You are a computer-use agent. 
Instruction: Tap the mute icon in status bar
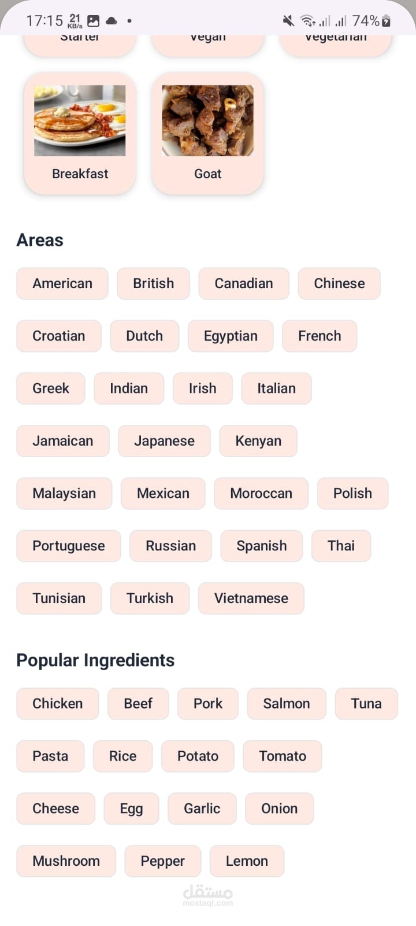click(288, 21)
